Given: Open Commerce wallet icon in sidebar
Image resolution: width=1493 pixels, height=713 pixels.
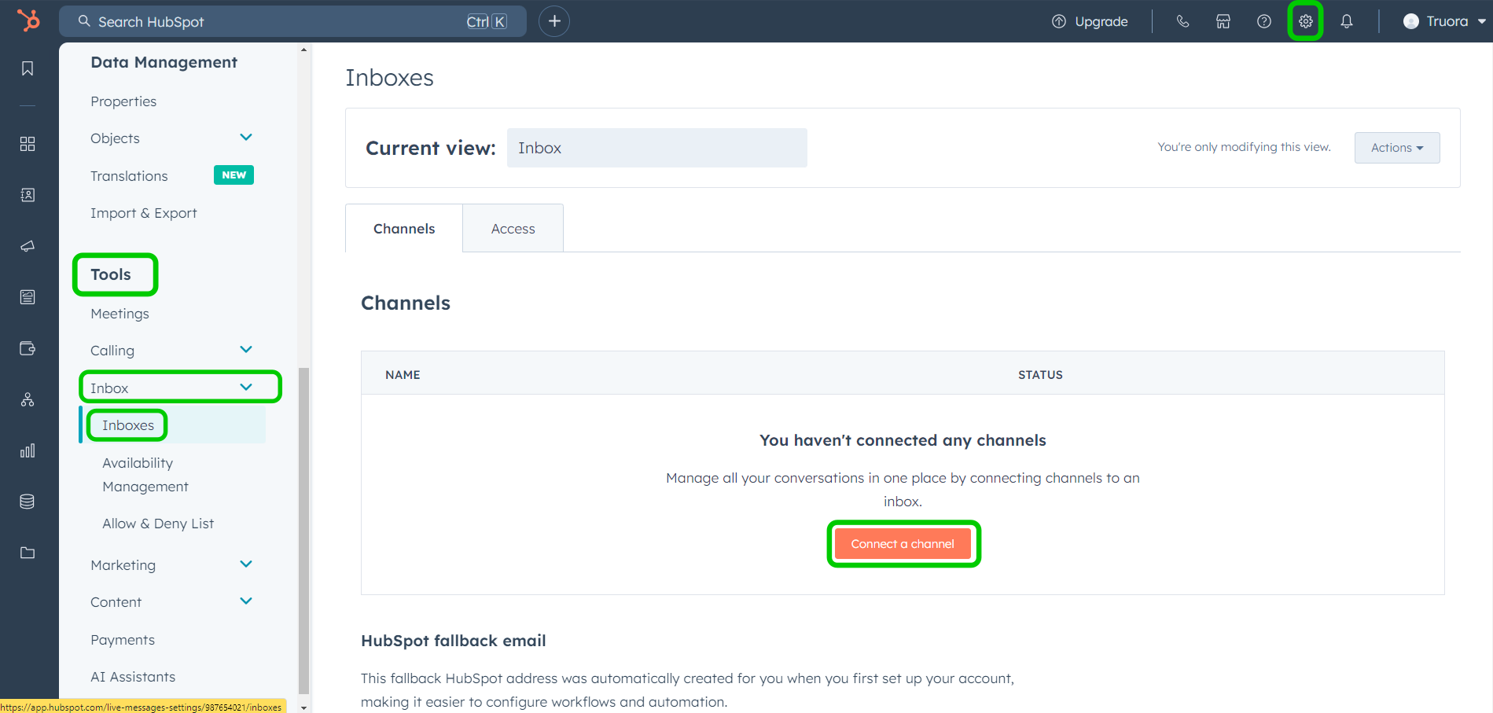Looking at the screenshot, I should pos(28,348).
